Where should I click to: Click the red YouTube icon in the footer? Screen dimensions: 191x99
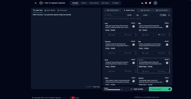tap(73, 98)
